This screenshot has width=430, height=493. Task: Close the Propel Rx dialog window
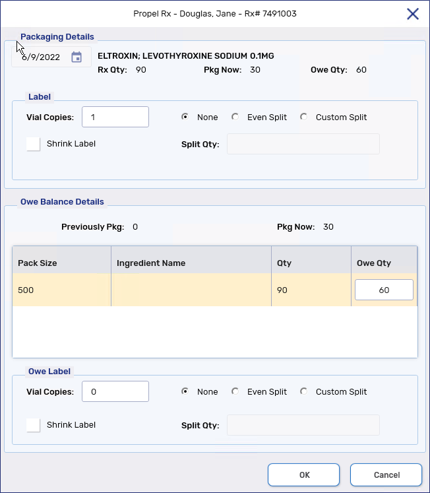(x=413, y=14)
